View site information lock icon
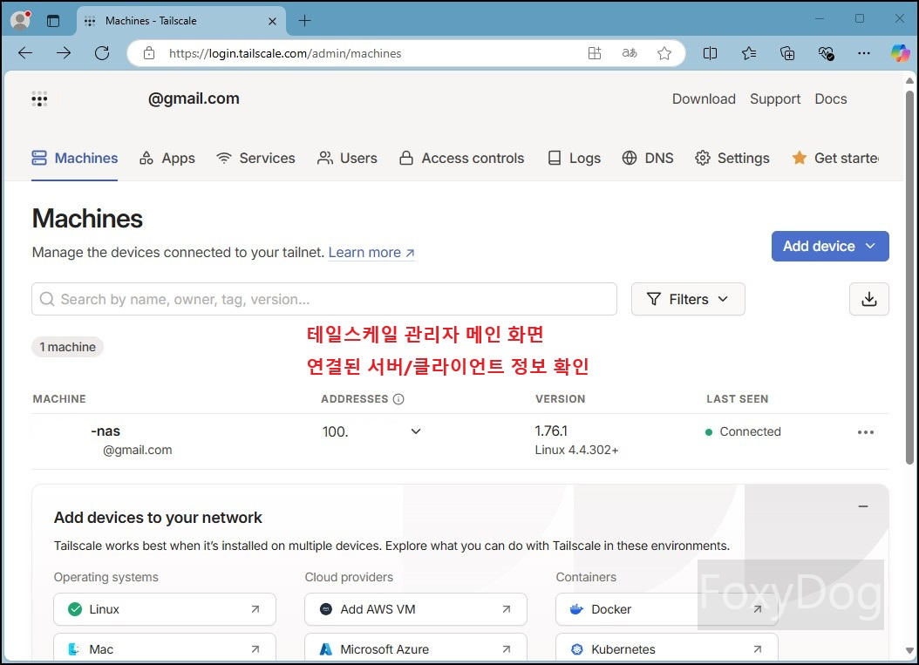This screenshot has height=665, width=919. [149, 53]
